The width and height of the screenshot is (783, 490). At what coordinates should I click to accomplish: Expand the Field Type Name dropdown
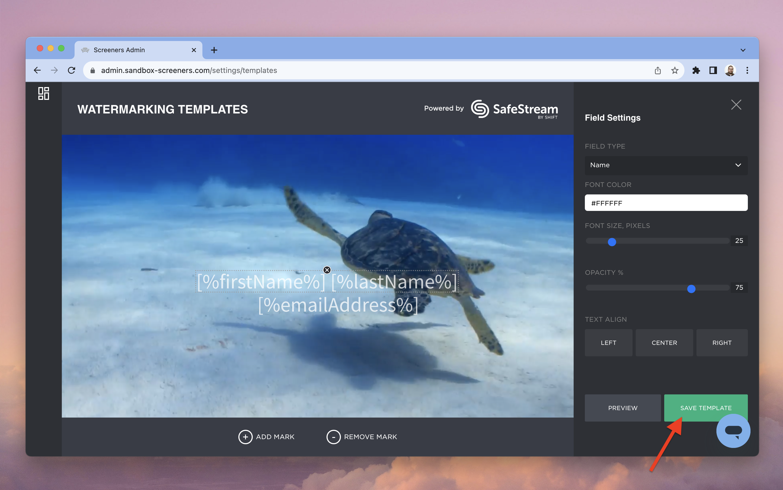point(666,165)
